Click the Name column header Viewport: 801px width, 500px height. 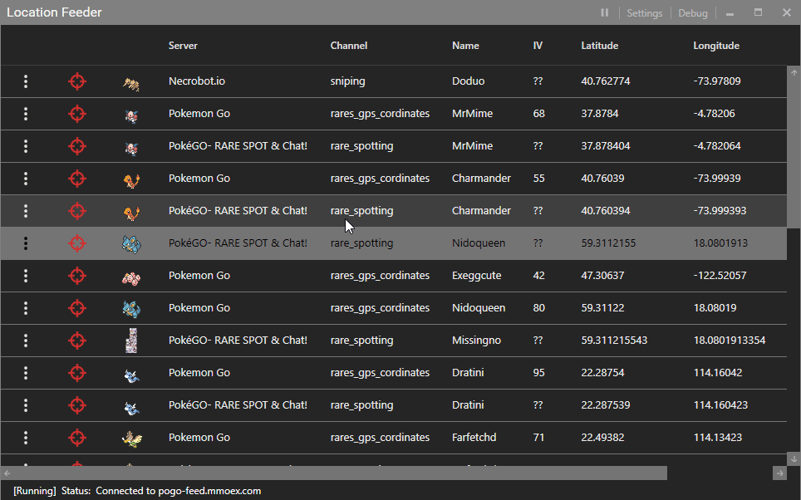tap(465, 46)
